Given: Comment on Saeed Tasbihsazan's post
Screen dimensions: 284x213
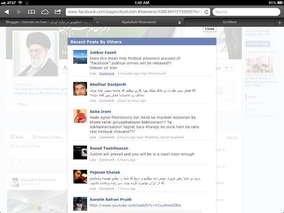Looking at the screenshot, I should [106, 160].
